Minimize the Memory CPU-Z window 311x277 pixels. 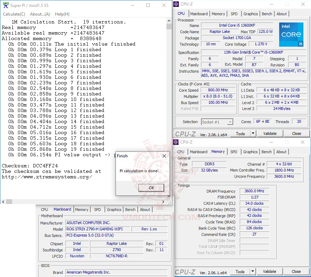tap(271, 142)
